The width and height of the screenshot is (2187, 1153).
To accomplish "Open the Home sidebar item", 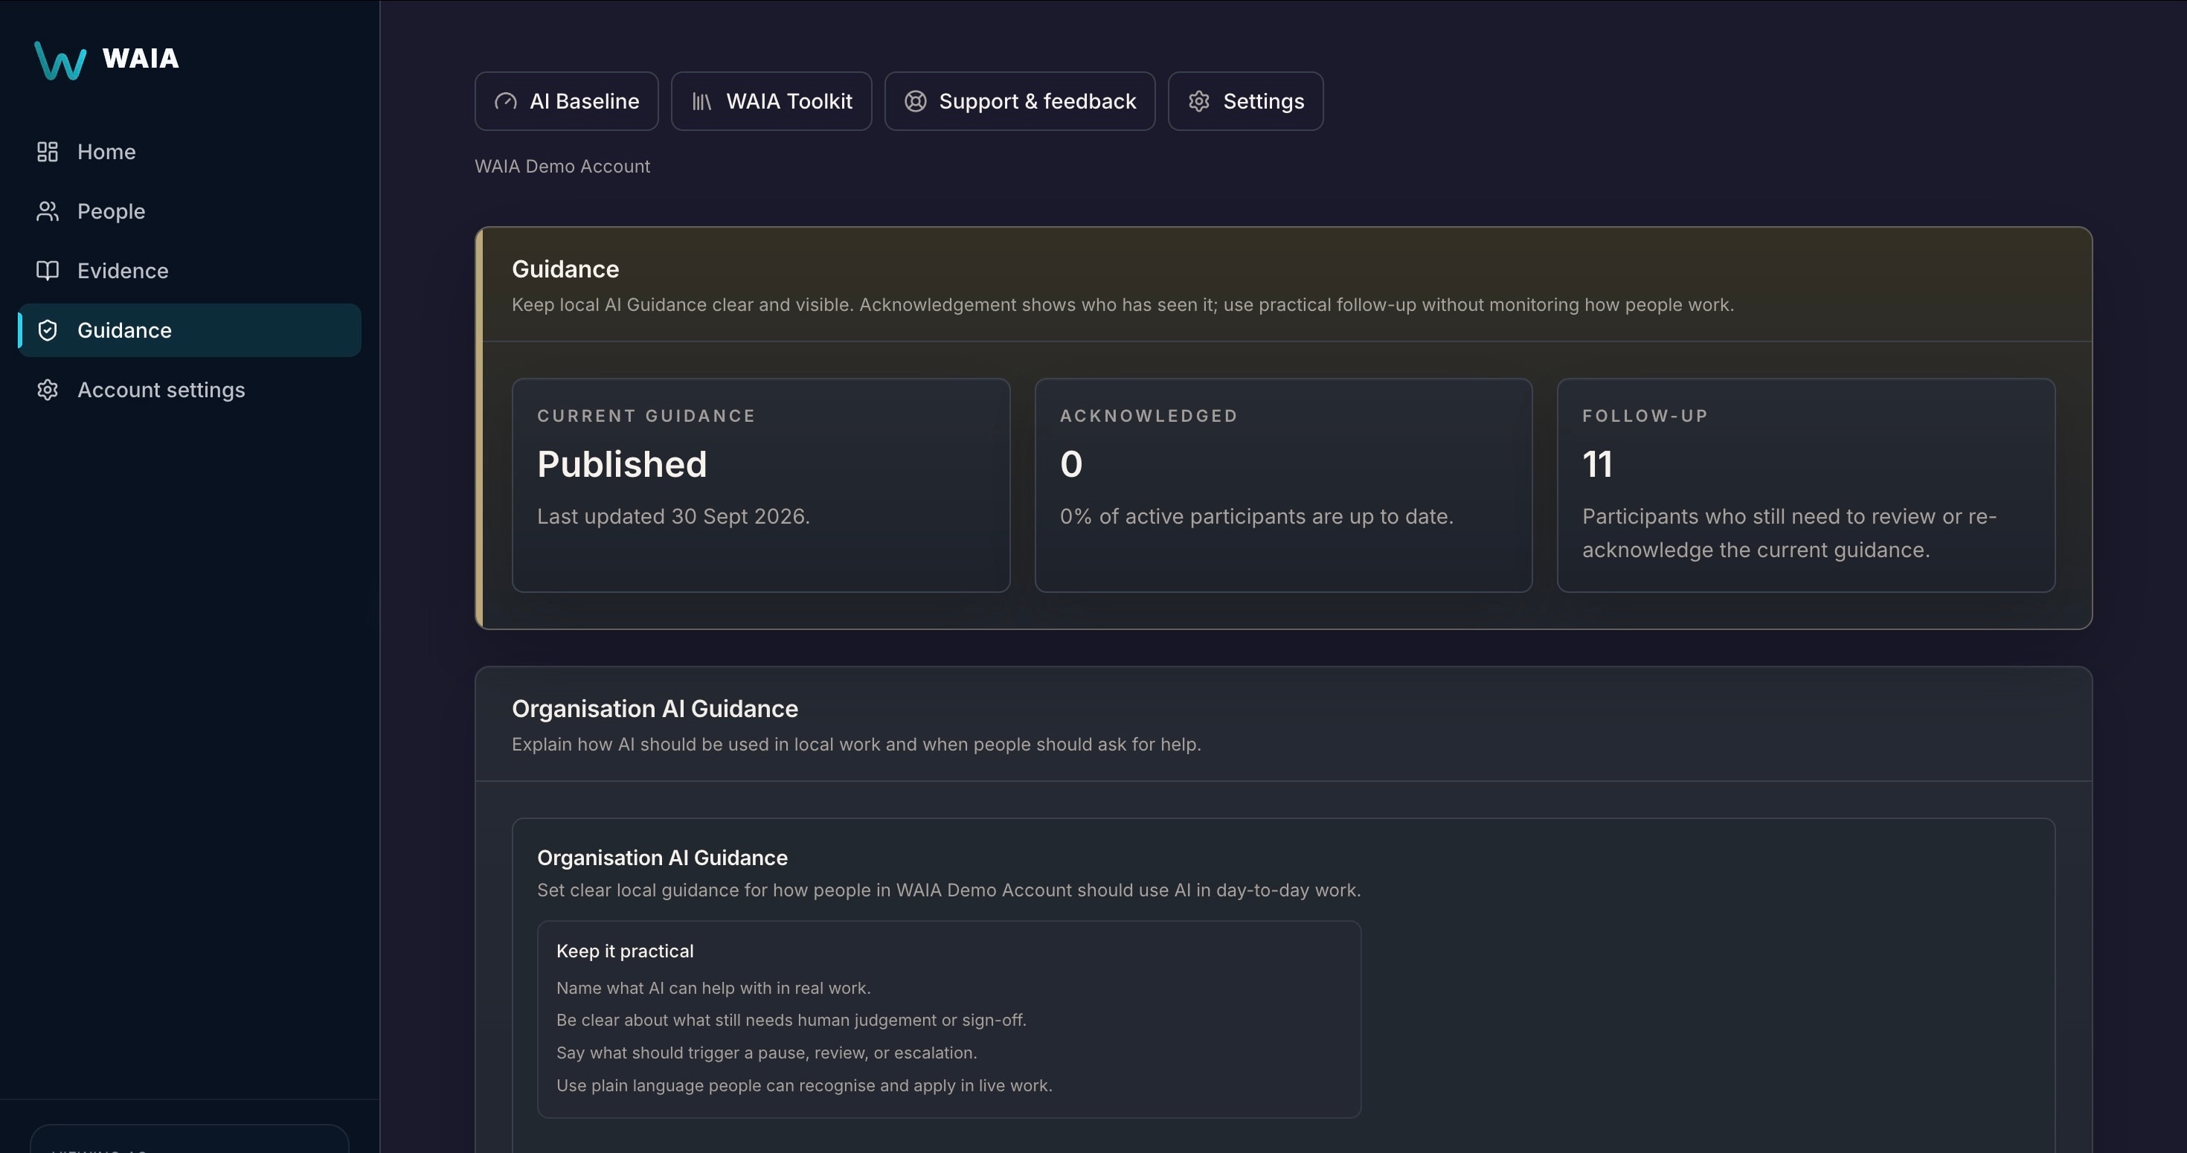I will click(190, 152).
